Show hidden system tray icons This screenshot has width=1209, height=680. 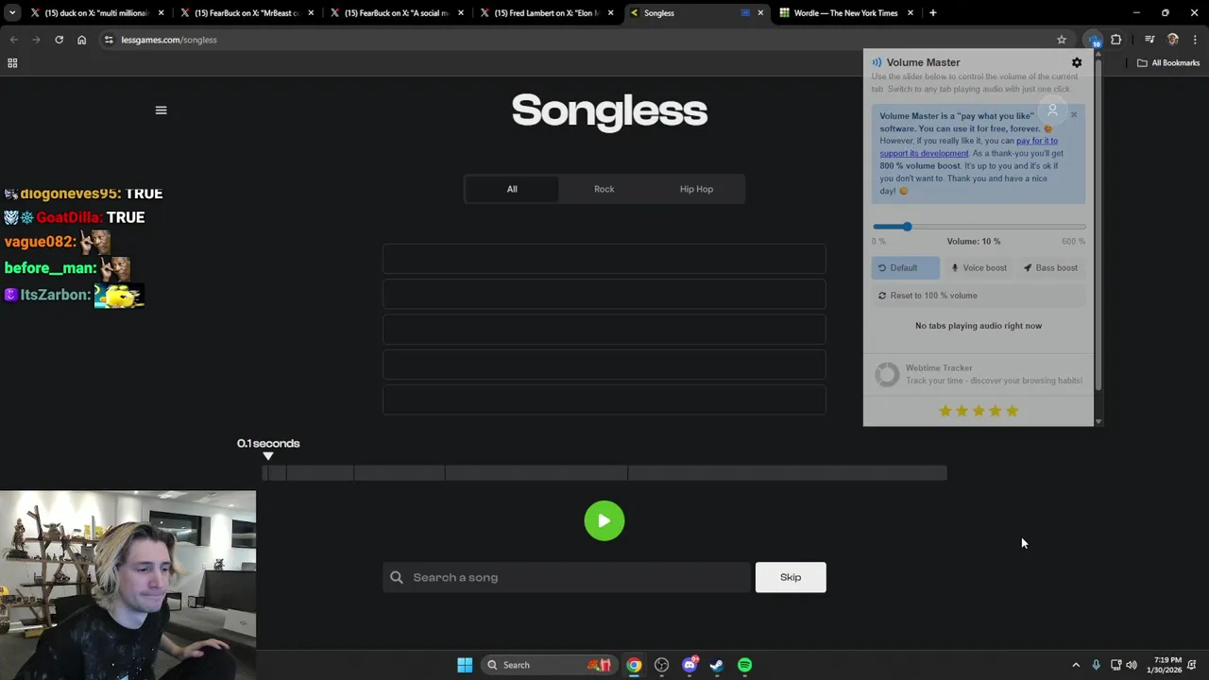[1075, 665]
